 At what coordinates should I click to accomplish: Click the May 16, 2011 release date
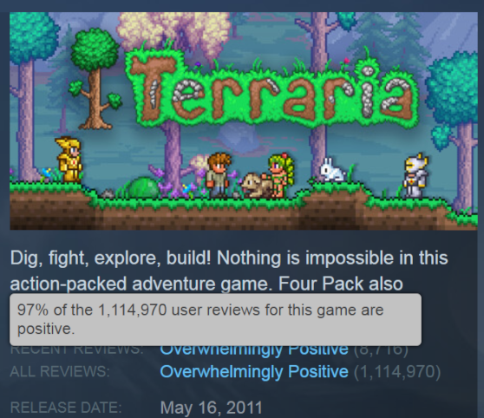[211, 408]
